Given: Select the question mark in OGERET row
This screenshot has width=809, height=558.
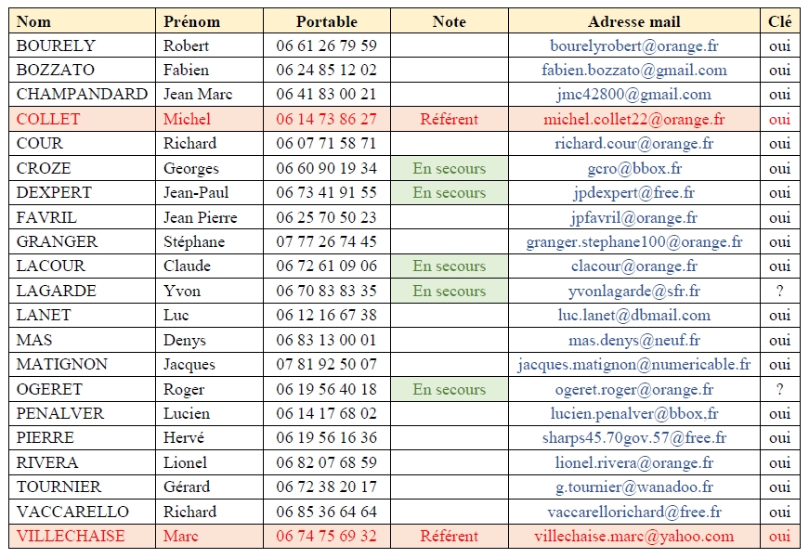Looking at the screenshot, I should click(779, 389).
